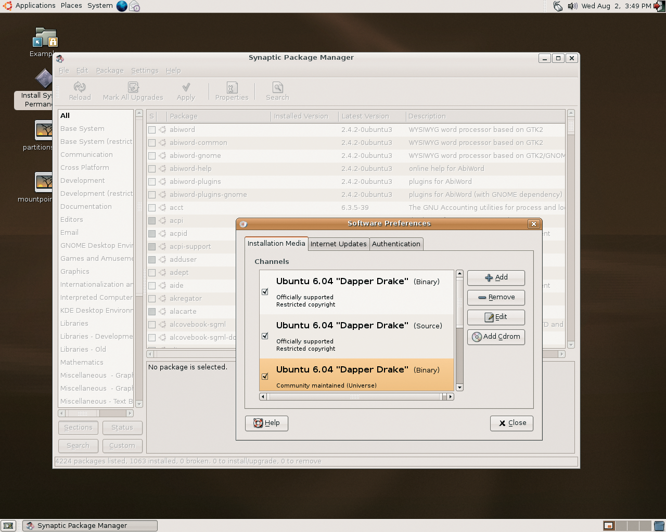
Task: Click the Custom filter button in Synaptic
Action: point(122,446)
